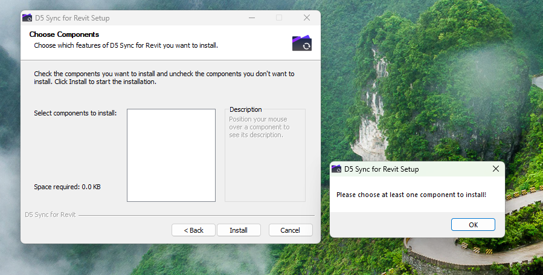
Task: Click the 'Space required: 0.0 KB' text
Action: click(67, 187)
